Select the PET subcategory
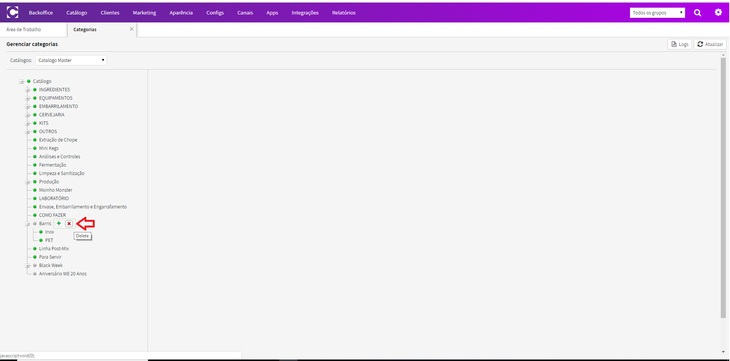This screenshot has height=361, width=730. (49, 240)
